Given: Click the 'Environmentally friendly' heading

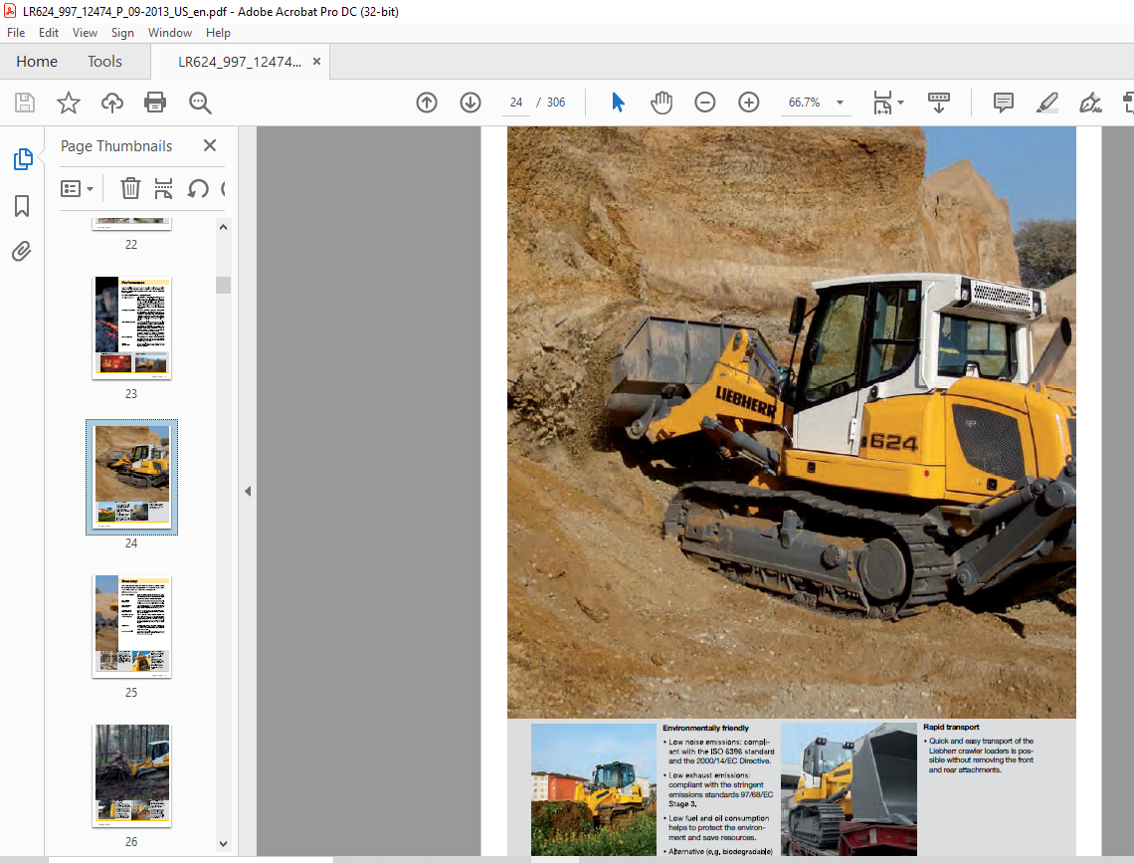Looking at the screenshot, I should click(706, 728).
